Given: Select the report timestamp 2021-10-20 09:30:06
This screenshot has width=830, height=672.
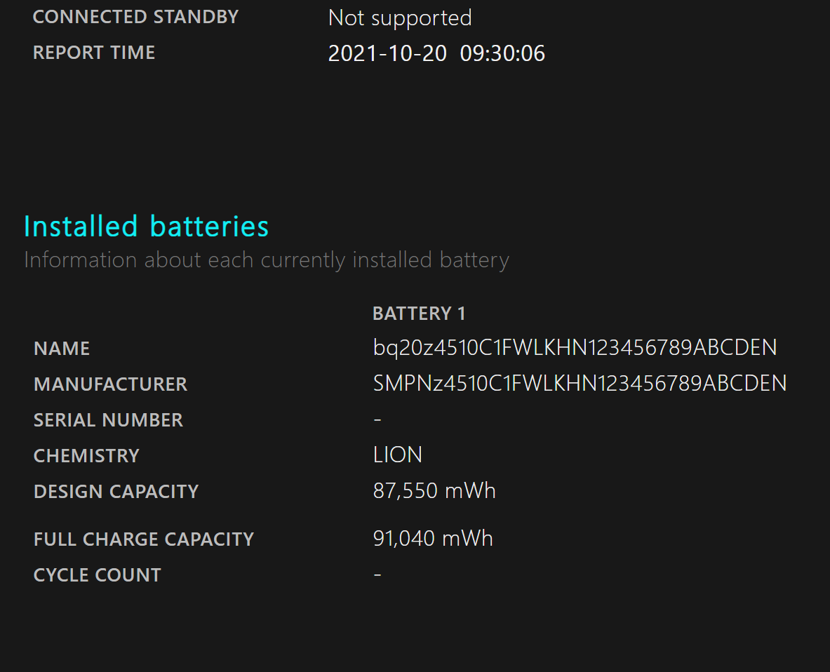Looking at the screenshot, I should coord(436,54).
